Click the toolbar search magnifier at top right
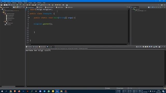 158,5
